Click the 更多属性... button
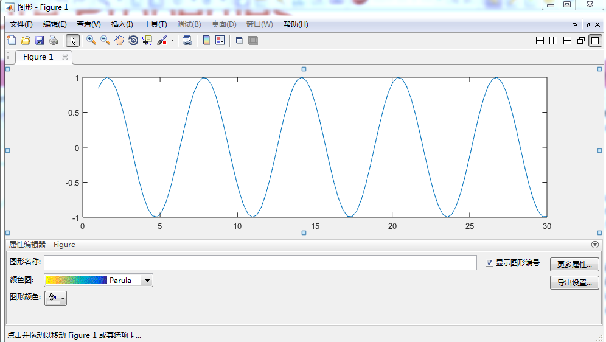This screenshot has width=606, height=342. 574,265
